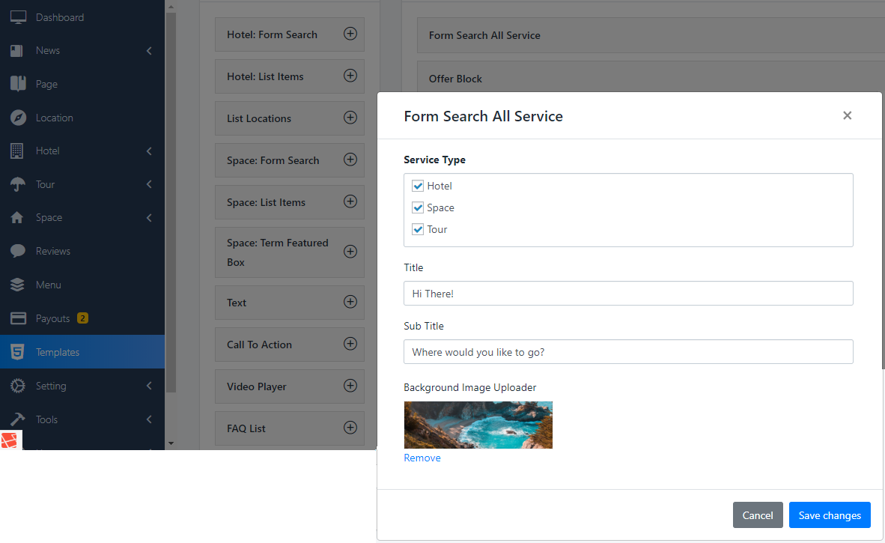Click the Location compass icon in sidebar
Viewport: 885px width, 543px height.
coord(18,118)
